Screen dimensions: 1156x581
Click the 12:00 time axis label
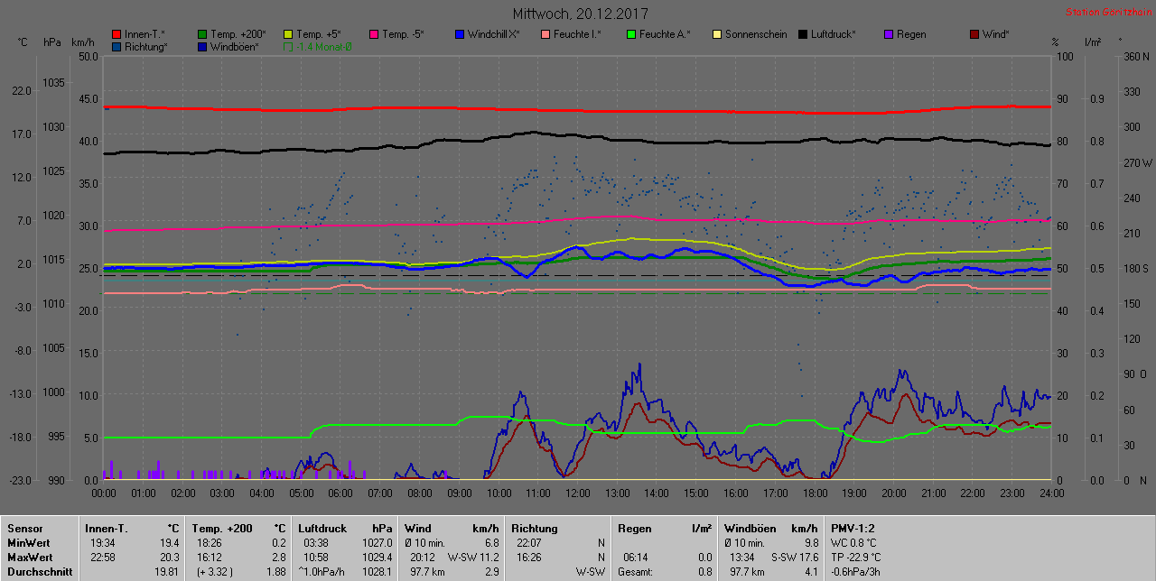pos(578,493)
